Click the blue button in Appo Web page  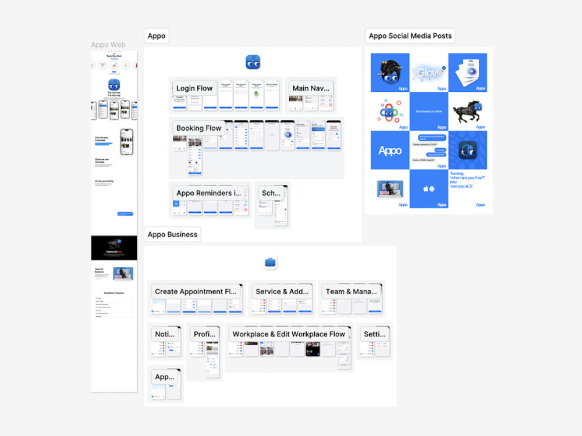pos(125,214)
